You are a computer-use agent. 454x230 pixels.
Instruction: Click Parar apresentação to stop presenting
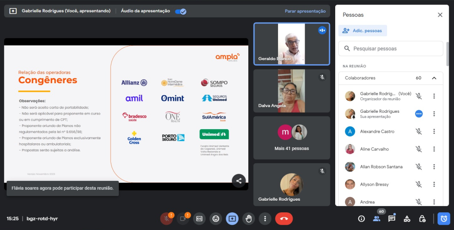click(x=305, y=11)
